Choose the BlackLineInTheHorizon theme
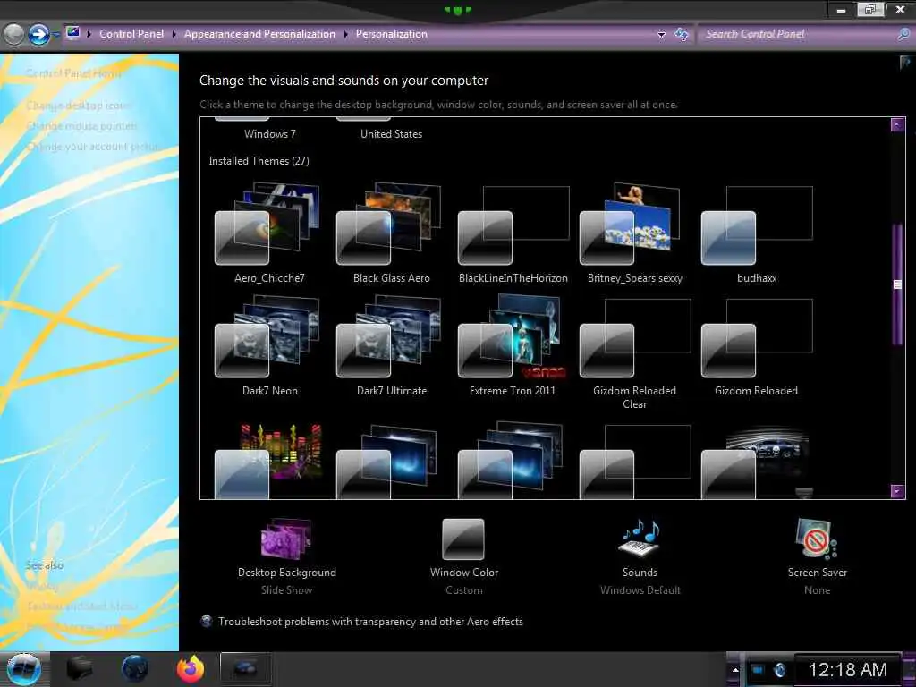This screenshot has height=687, width=916. click(x=513, y=233)
